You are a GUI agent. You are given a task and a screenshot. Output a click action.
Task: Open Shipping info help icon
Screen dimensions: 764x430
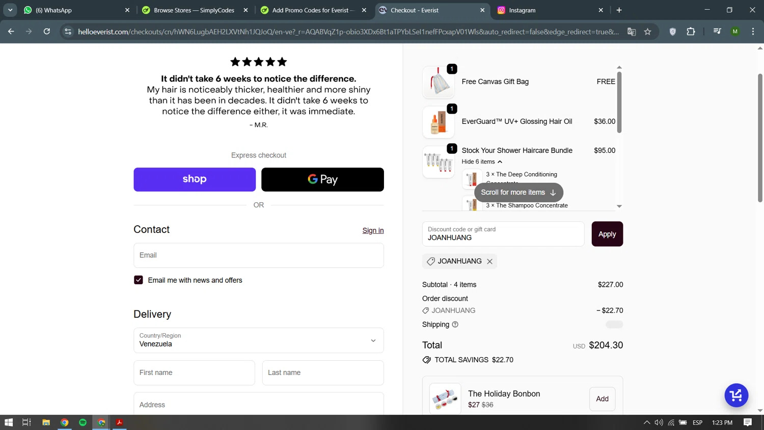(455, 325)
